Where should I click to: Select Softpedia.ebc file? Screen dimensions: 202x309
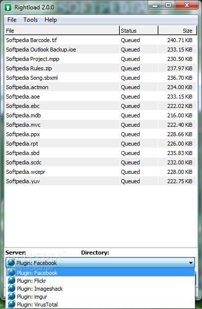click(x=101, y=106)
